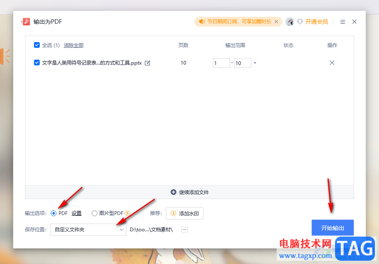Click the page count value 10
The width and height of the screenshot is (379, 264).
pos(183,63)
